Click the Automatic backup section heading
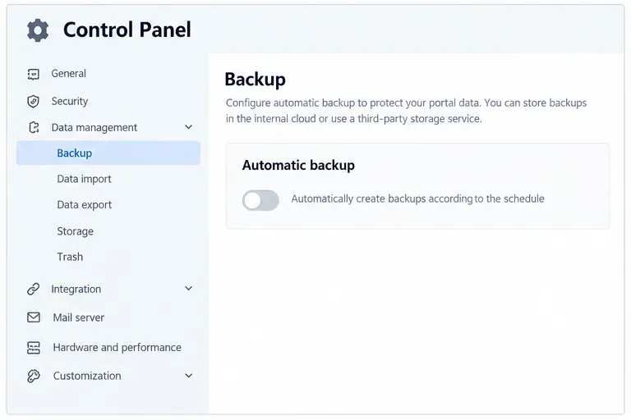631x420 pixels. point(298,165)
